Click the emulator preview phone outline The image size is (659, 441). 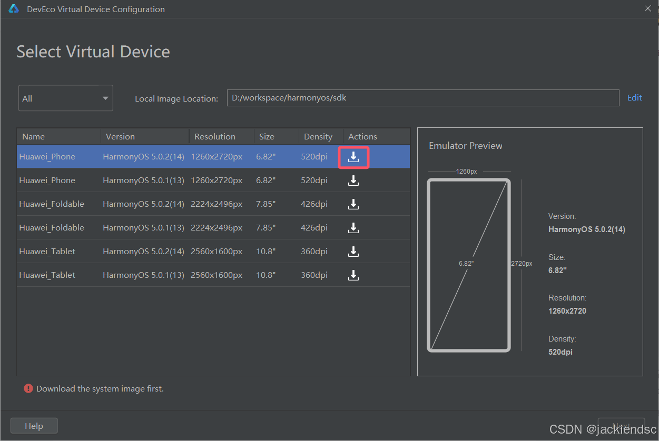469,265
